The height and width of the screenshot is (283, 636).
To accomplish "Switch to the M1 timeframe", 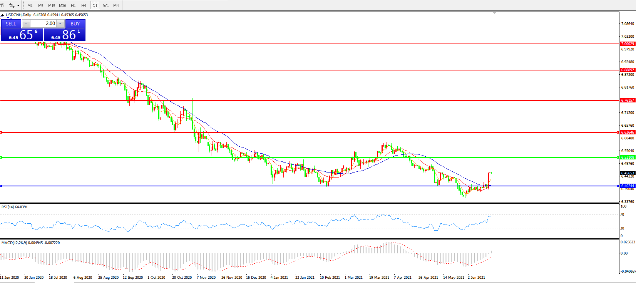I will tap(30, 5).
